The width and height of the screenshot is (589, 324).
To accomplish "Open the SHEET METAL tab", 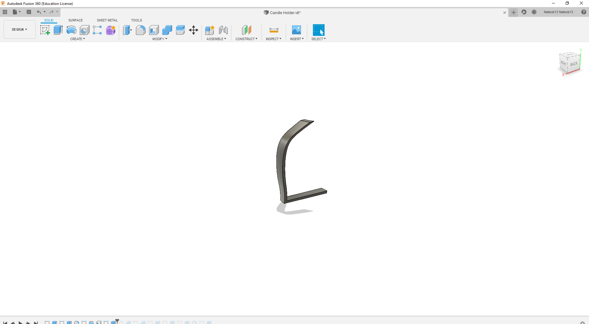I will coord(107,20).
